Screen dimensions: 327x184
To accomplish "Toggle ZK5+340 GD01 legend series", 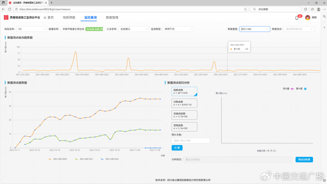I will (58, 159).
